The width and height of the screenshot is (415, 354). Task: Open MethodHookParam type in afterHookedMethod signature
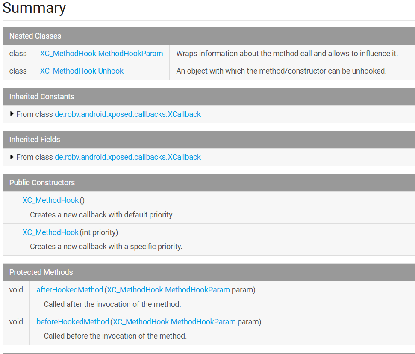pyautogui.click(x=168, y=289)
